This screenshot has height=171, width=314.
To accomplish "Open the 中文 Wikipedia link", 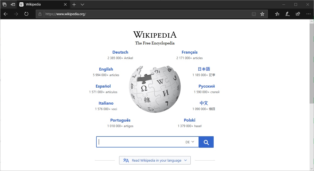I will click(204, 103).
